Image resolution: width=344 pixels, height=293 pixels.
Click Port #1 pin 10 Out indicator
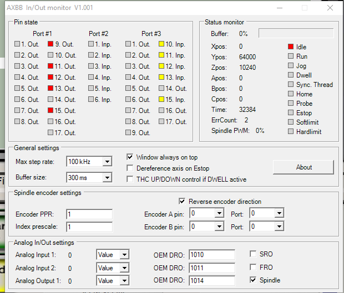[x=50, y=55]
